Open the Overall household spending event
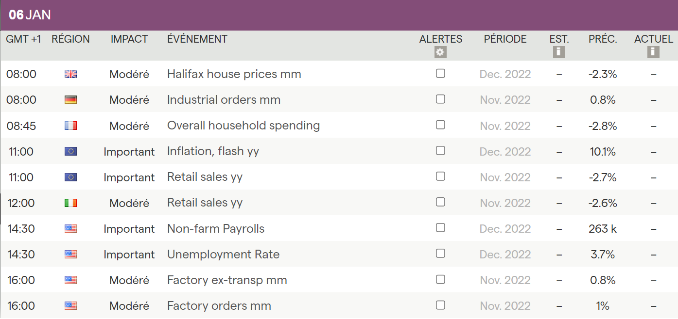 click(x=243, y=126)
